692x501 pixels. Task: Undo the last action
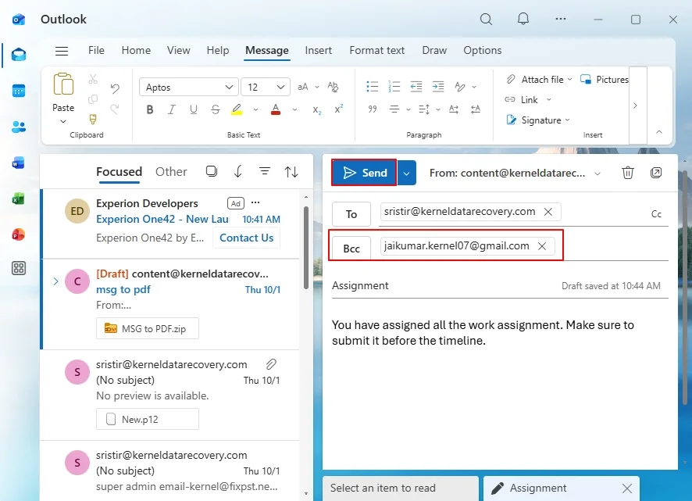(115, 88)
